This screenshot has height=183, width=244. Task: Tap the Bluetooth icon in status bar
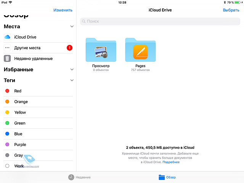click(x=225, y=2)
